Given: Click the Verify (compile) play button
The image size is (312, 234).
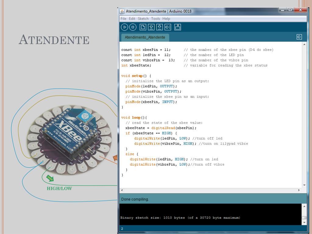Looking at the screenshot, I should click(x=124, y=27).
